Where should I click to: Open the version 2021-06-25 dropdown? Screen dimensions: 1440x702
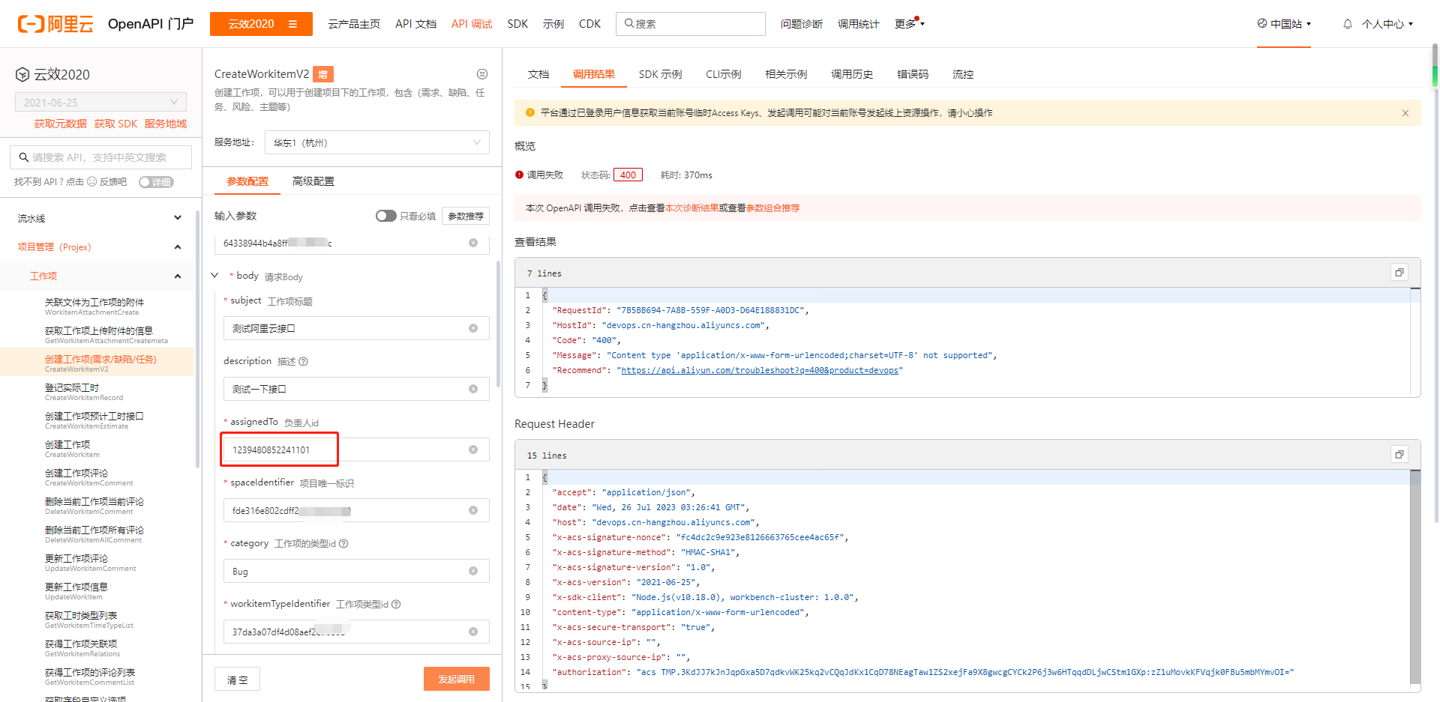[100, 102]
